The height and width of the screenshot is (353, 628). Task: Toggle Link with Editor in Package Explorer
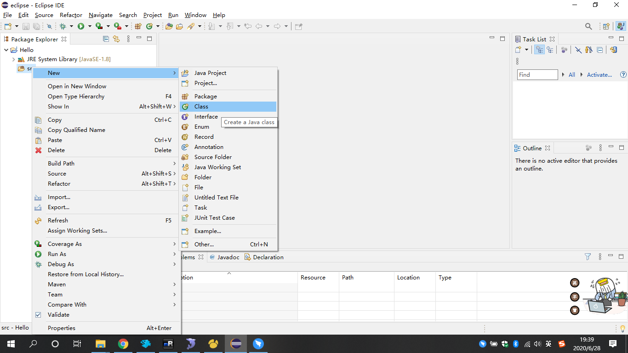tap(116, 39)
